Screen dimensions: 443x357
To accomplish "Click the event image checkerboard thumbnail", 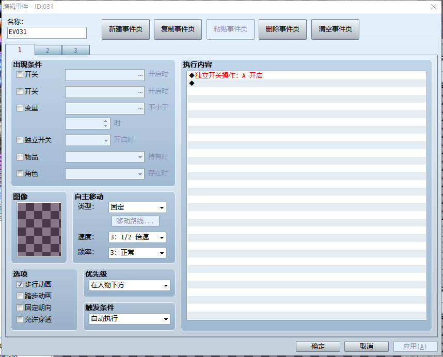I will tap(39, 229).
